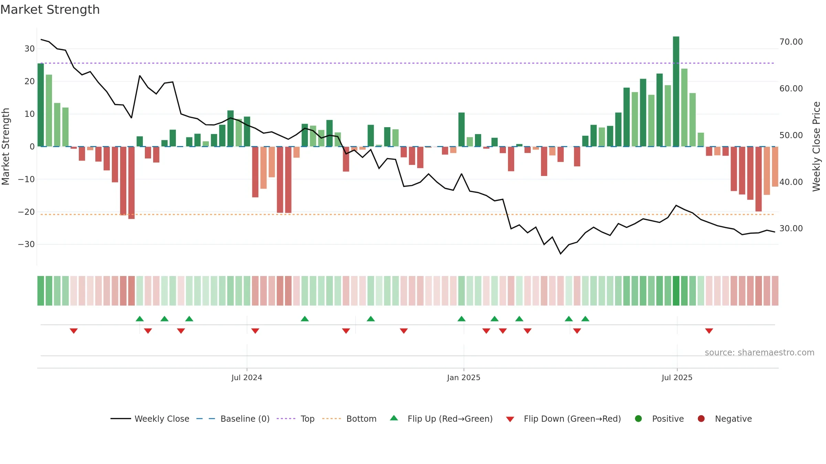Screen dimensions: 826x464
Task: Click the 20 strength axis label
Action: pyautogui.click(x=30, y=81)
